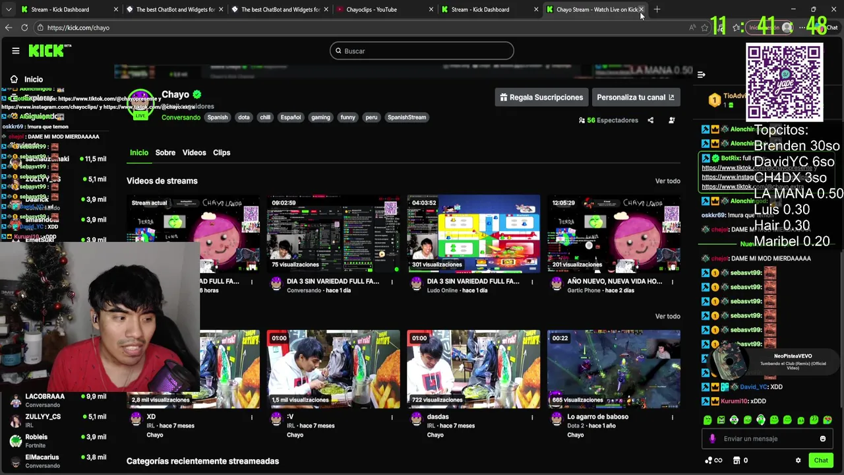The height and width of the screenshot is (475, 844).
Task: Click the share icon beside Espectadores
Action: pos(651,120)
